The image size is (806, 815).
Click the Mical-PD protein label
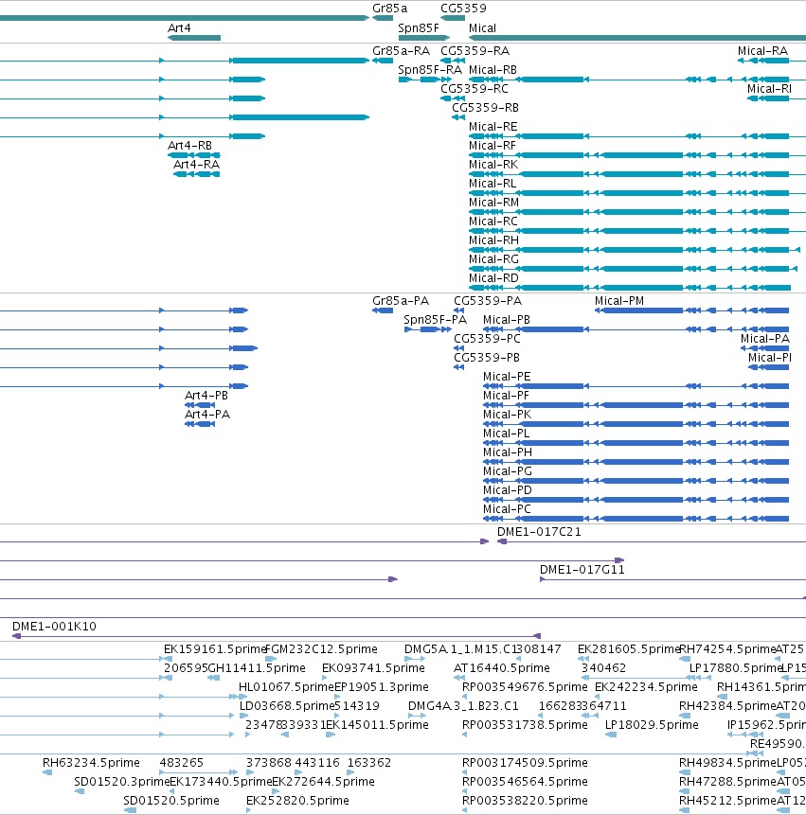[x=508, y=490]
